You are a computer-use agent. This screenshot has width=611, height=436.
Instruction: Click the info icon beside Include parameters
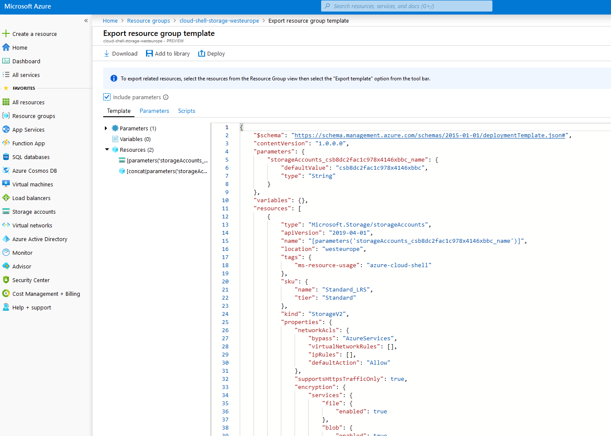(166, 97)
